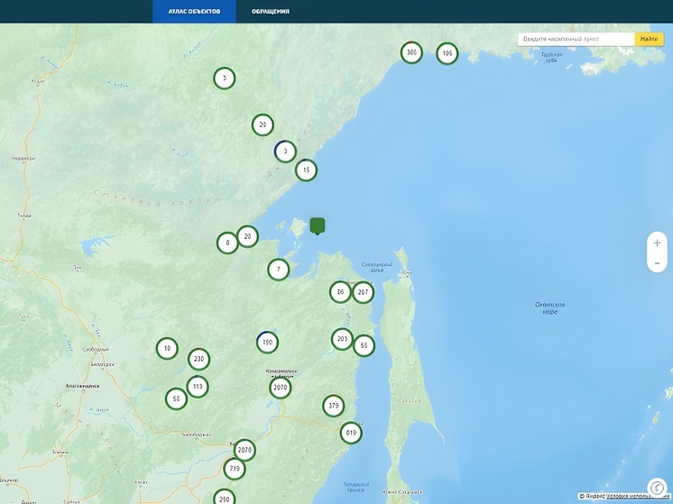Open the cluster marker showing 15
673x504 pixels.
click(307, 170)
